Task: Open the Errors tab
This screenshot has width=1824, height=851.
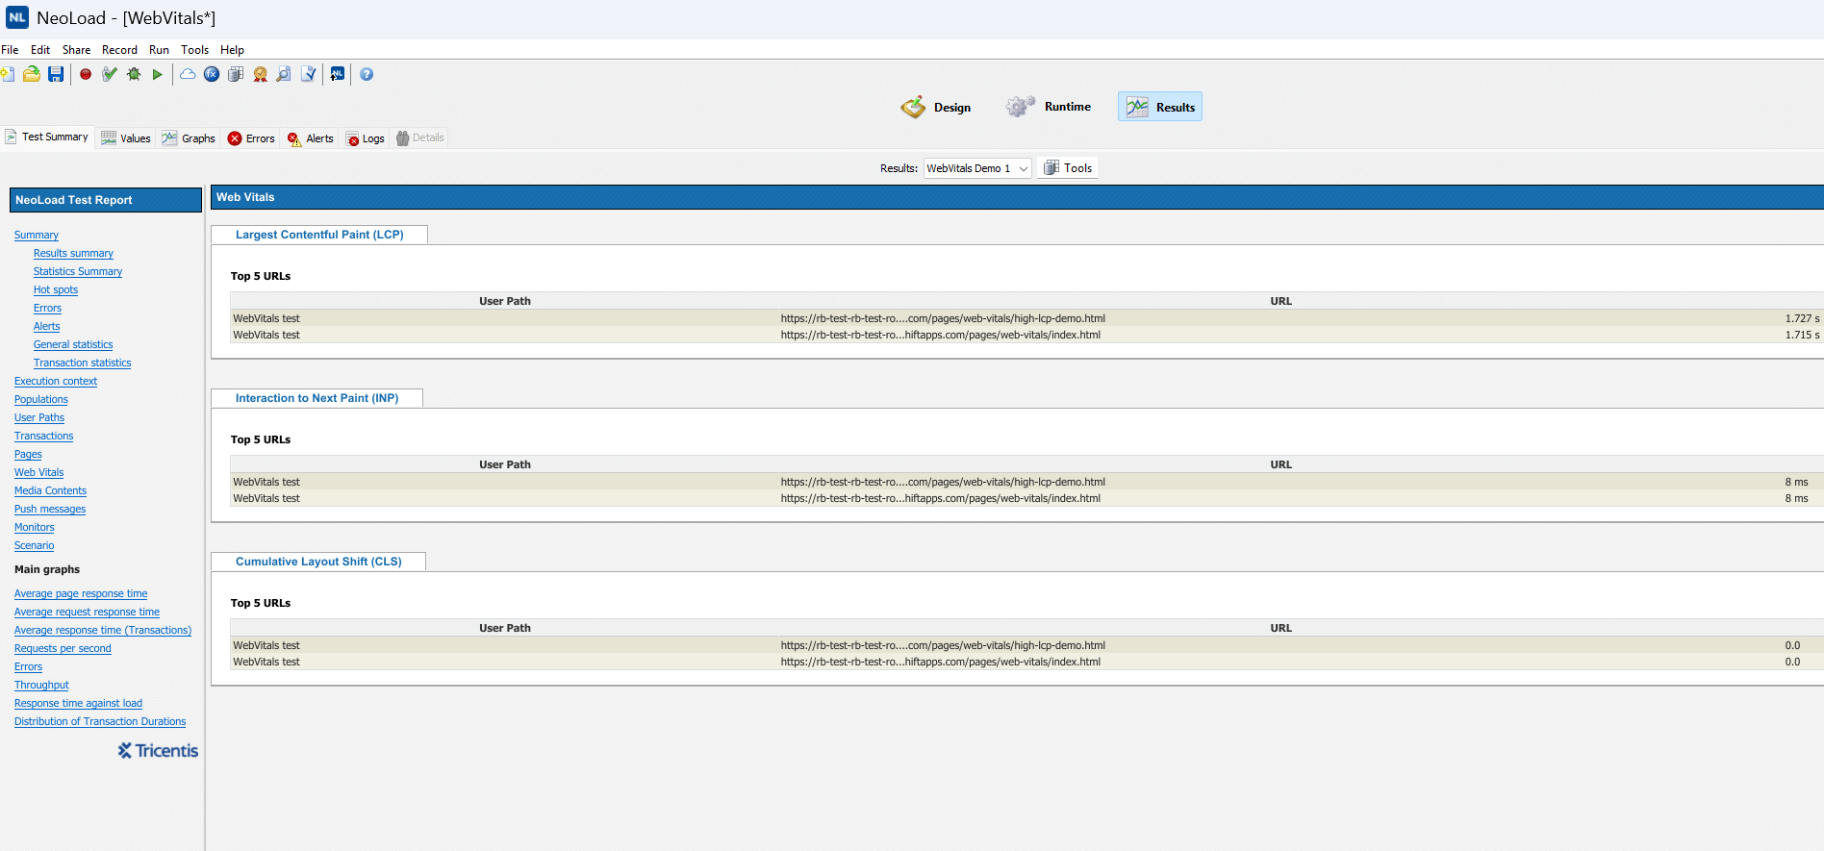Action: click(x=251, y=138)
